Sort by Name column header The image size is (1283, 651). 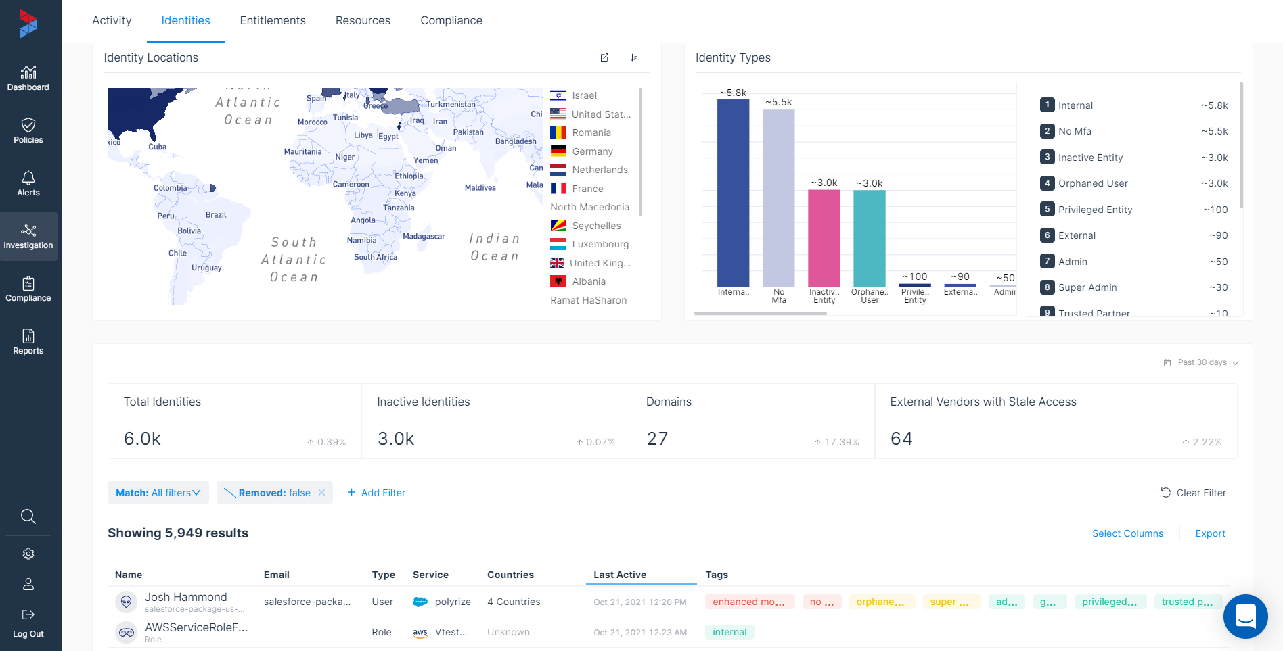[129, 575]
